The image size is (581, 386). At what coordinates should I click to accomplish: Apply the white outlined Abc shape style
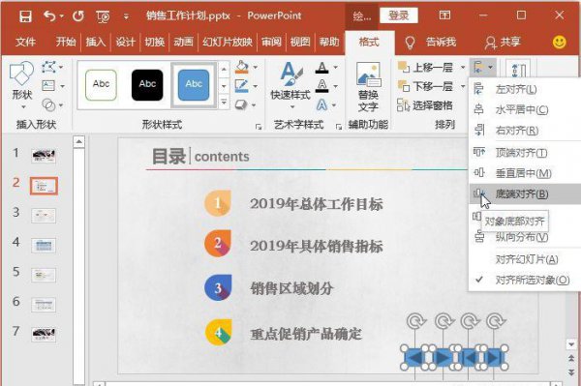[101, 85]
